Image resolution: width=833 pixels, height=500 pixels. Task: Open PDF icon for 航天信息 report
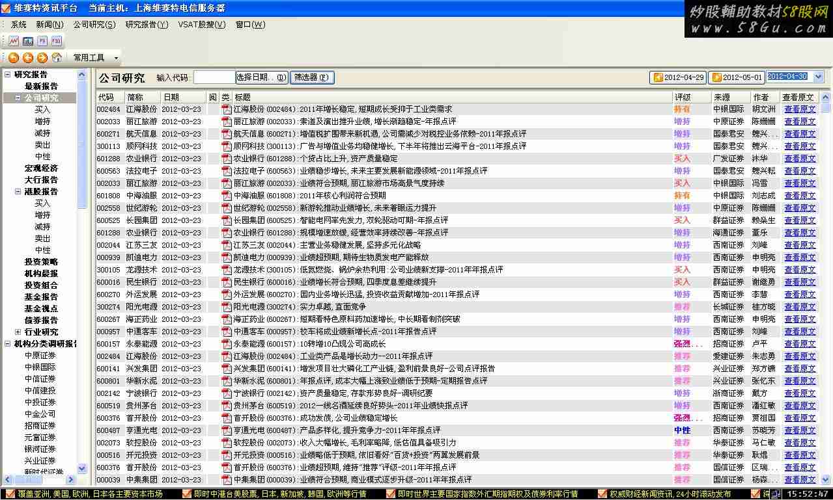tap(227, 134)
